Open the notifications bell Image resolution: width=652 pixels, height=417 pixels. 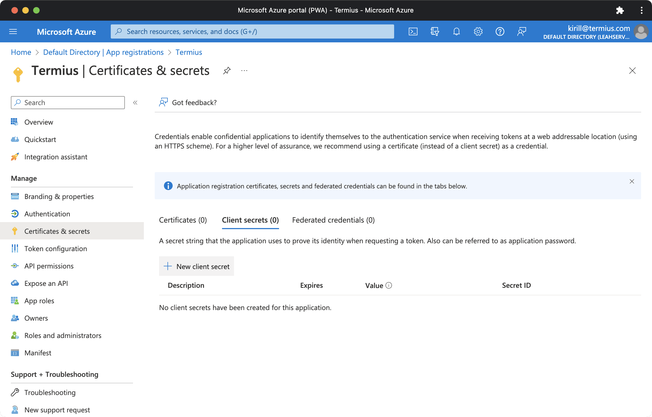point(456,32)
